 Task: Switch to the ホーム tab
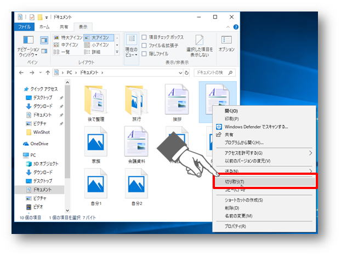(x=44, y=27)
